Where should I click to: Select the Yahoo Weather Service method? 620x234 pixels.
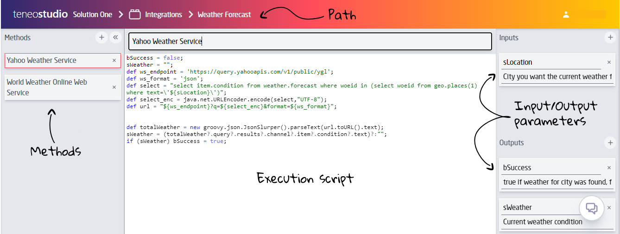63,61
